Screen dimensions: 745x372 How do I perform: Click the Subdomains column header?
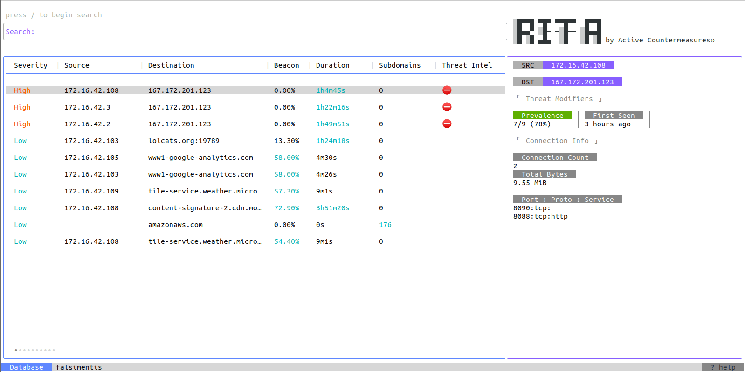[x=400, y=65]
